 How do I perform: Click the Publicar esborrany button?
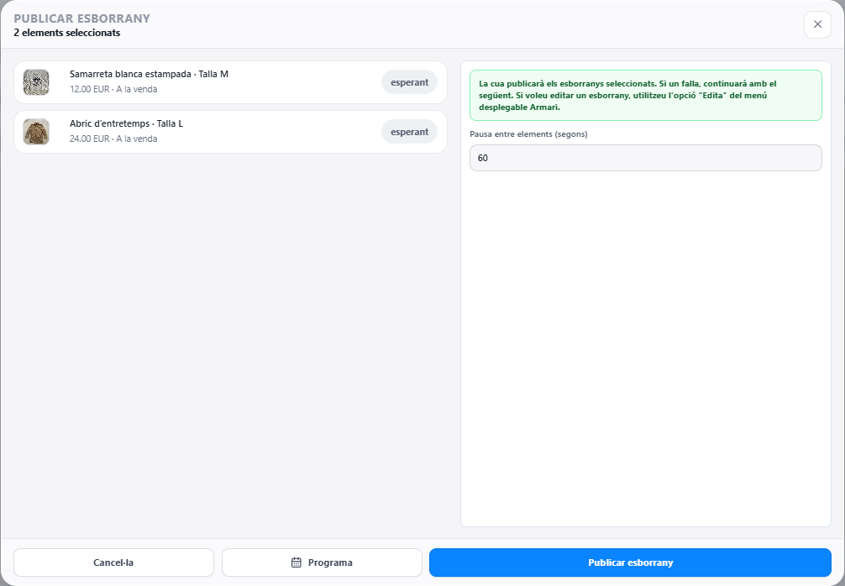click(630, 562)
